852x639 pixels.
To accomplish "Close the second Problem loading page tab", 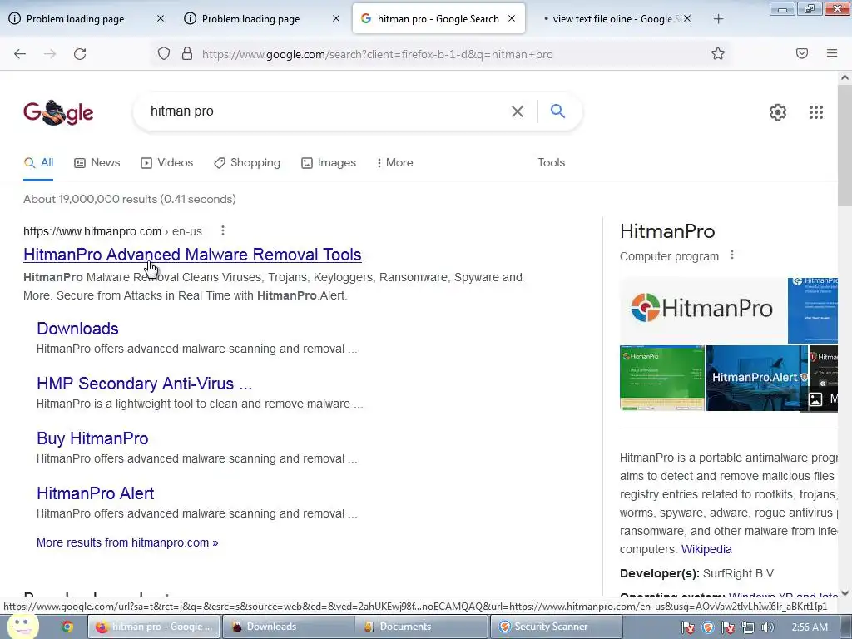I will coord(336,18).
